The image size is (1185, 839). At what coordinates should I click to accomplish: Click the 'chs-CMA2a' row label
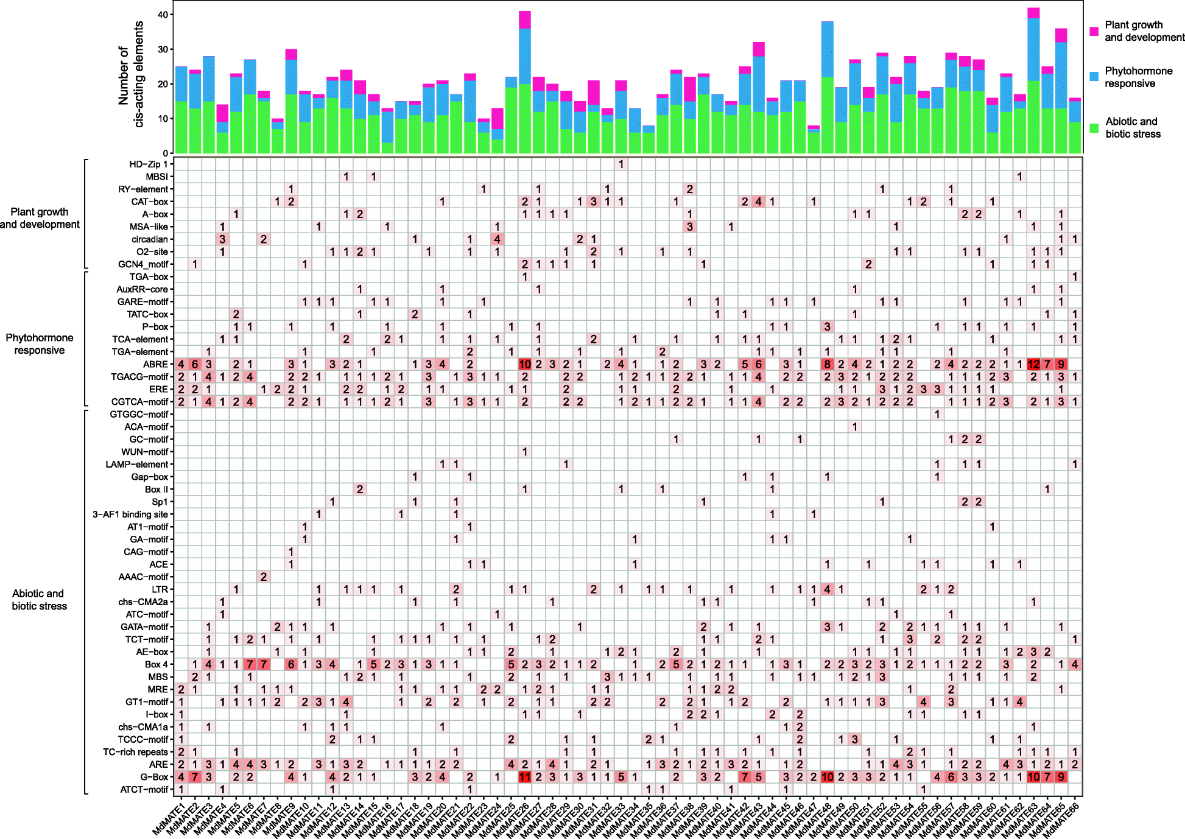[x=142, y=602]
